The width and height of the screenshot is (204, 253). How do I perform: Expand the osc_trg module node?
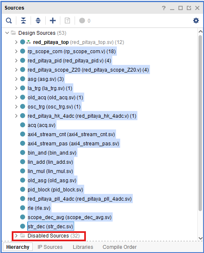pyautogui.click(x=16, y=106)
